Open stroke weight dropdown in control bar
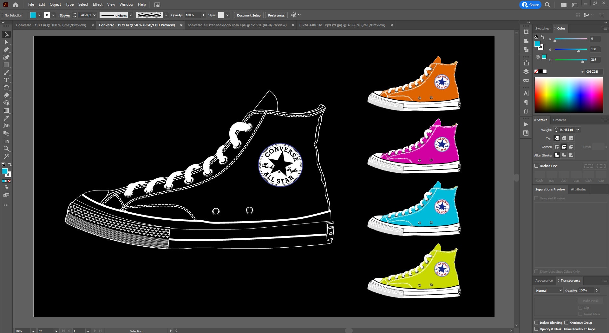The image size is (609, 333). [94, 15]
